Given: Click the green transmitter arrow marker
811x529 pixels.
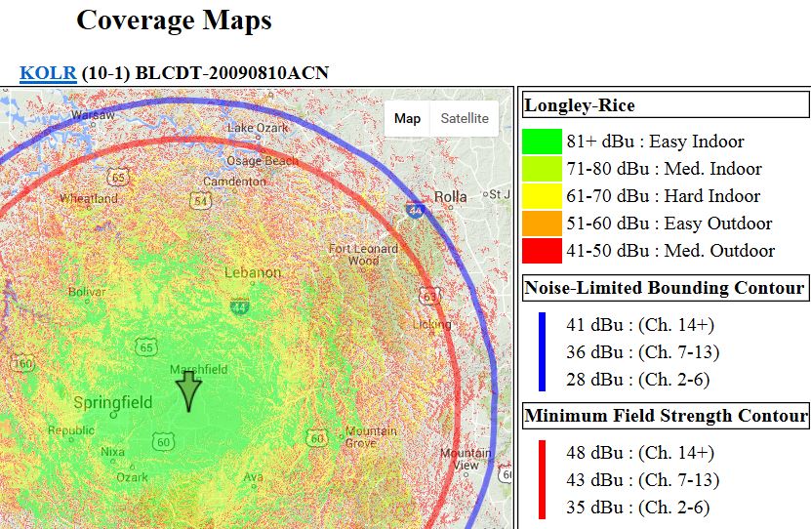Looking at the screenshot, I should tap(187, 390).
